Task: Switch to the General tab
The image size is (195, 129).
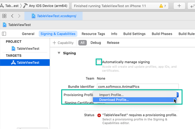Action: click(x=28, y=34)
